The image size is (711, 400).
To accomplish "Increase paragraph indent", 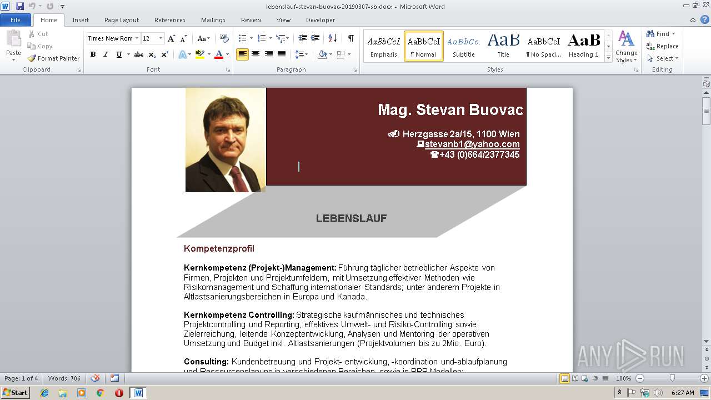I will [x=315, y=38].
